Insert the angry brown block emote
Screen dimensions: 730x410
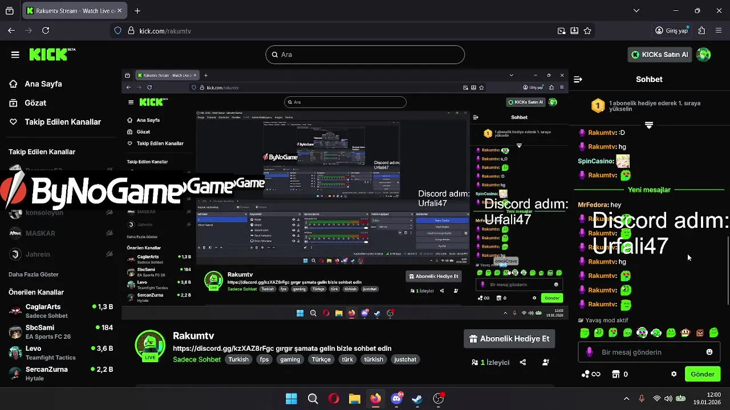(700, 333)
